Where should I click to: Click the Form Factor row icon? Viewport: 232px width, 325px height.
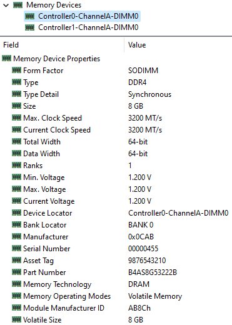(x=16, y=70)
